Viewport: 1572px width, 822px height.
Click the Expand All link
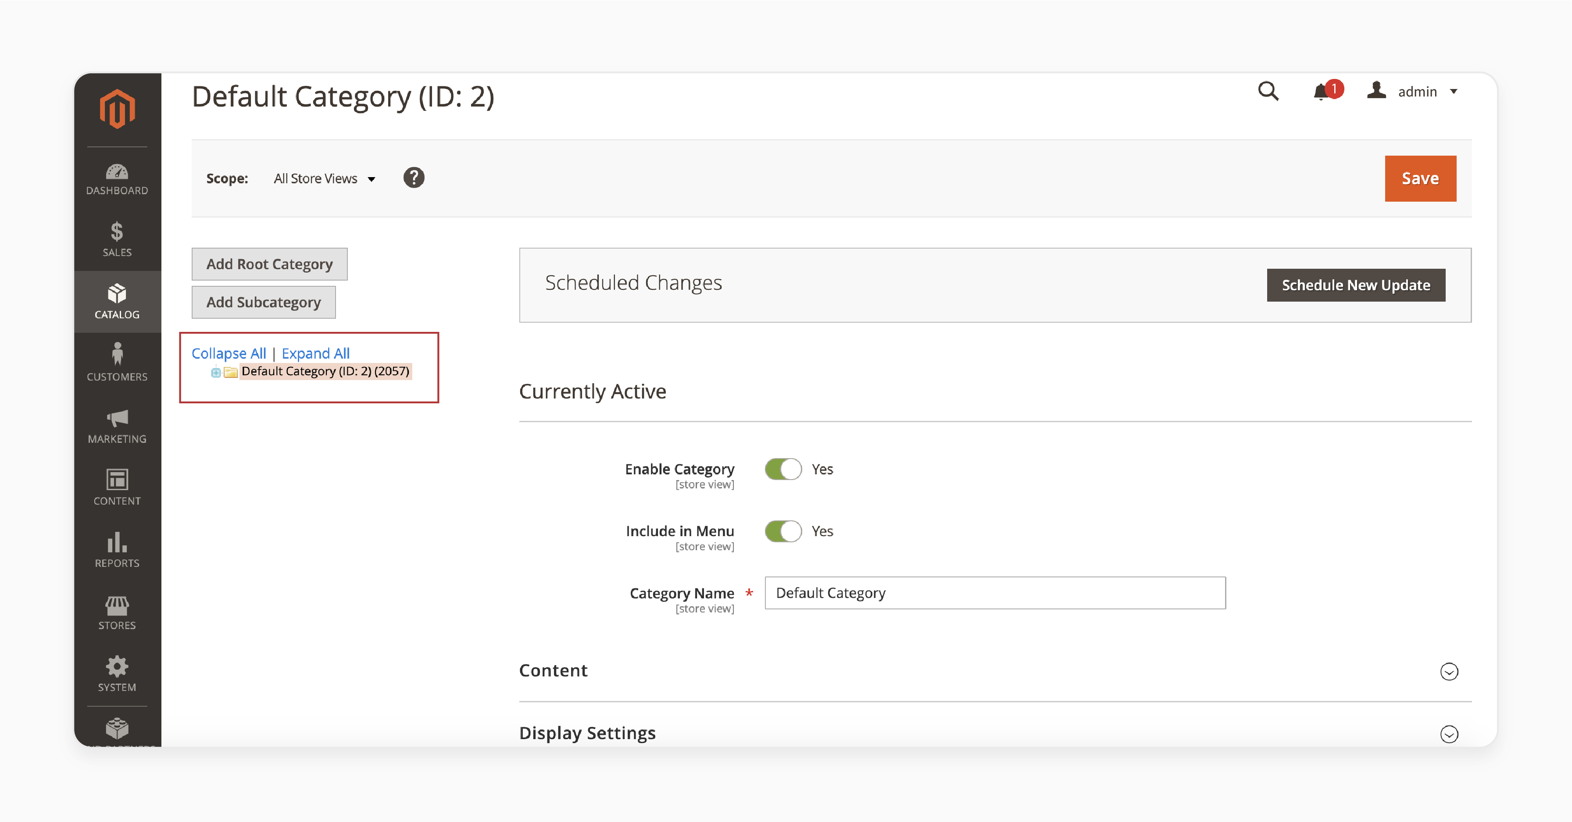pyautogui.click(x=315, y=353)
